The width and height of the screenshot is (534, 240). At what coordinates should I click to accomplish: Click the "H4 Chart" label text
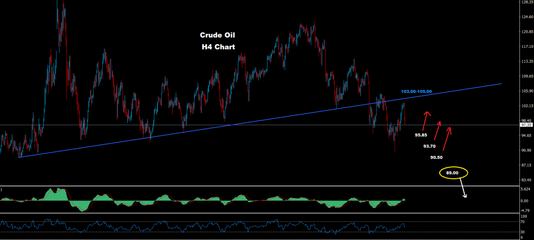click(x=219, y=47)
